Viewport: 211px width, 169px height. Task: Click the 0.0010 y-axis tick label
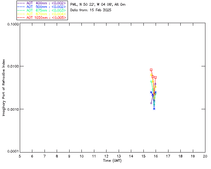(13, 109)
